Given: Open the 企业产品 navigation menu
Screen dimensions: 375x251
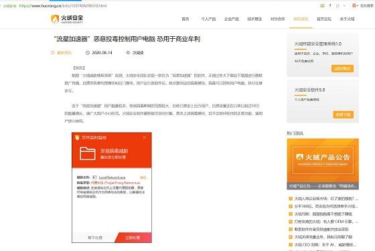Looking at the screenshot, I should click(232, 19).
